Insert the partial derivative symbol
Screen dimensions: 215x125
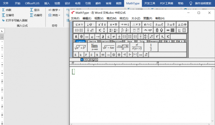103,36
